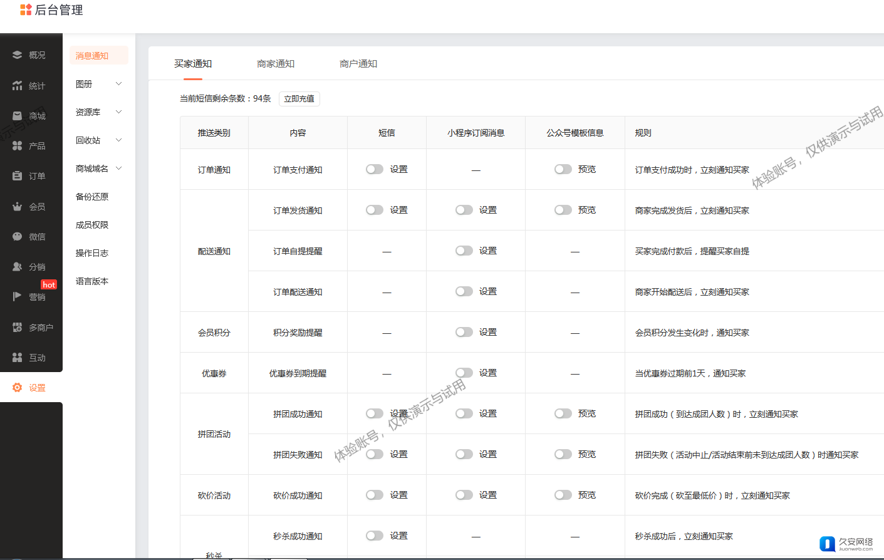Open the 统计 statistics chart icon

(17, 86)
